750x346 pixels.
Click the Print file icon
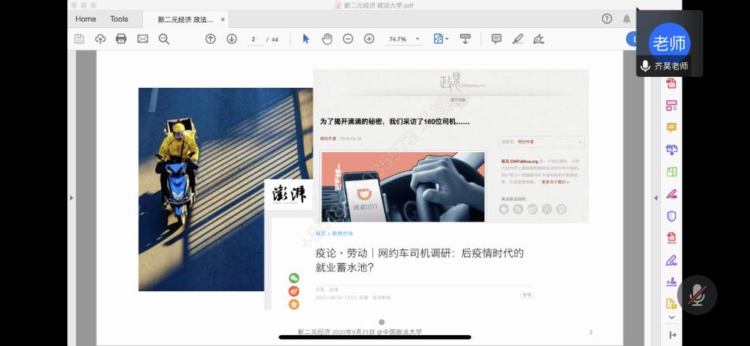coord(121,39)
